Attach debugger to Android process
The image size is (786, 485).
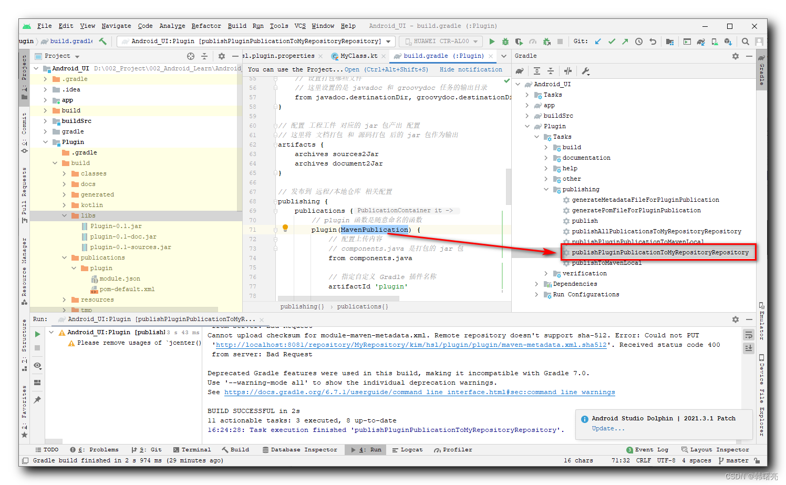point(546,42)
